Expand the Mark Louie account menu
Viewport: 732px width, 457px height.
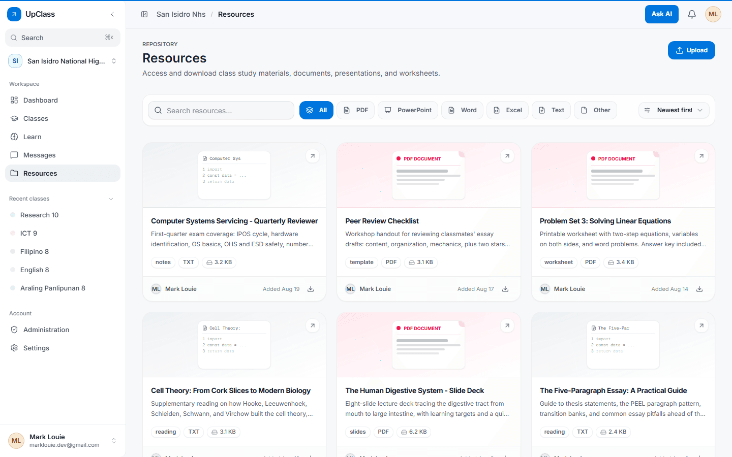[63, 441]
